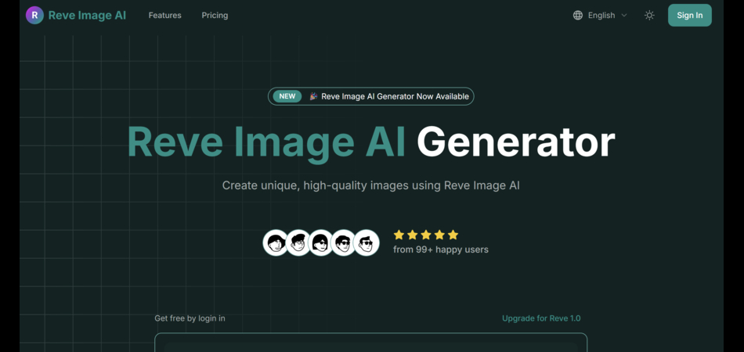744x352 pixels.
Task: Click the 'Create unique, high-quality images' subtitle
Action: [x=371, y=185]
